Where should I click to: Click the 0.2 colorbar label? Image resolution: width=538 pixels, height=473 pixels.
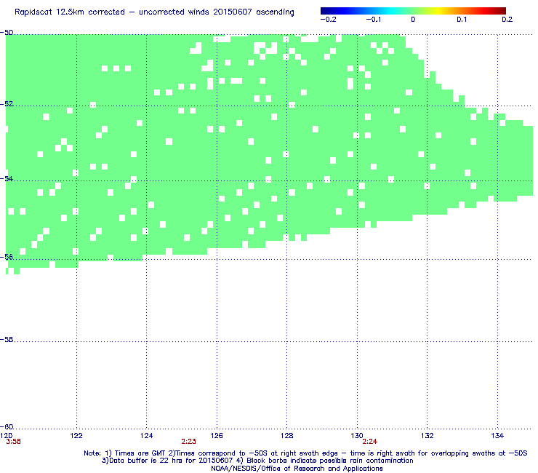point(507,20)
